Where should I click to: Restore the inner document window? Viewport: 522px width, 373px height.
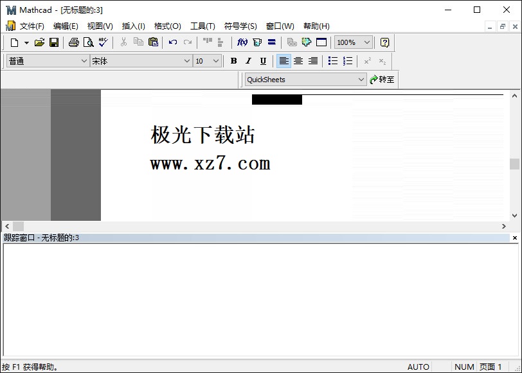[x=502, y=26]
